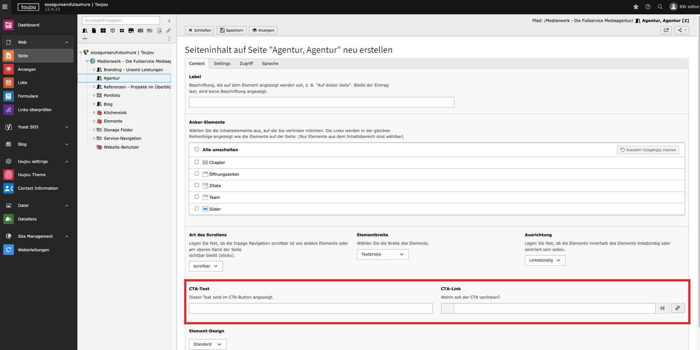Click the folder icon in tree toolbar

click(150, 30)
